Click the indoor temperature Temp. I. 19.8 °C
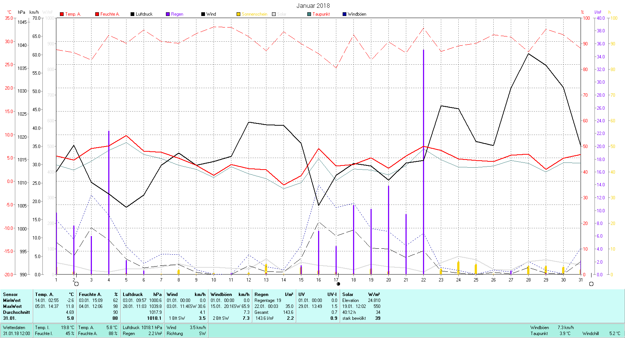Screen dimensions: 625x338 55,328
